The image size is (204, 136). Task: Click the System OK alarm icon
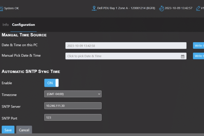(x=1, y=9)
